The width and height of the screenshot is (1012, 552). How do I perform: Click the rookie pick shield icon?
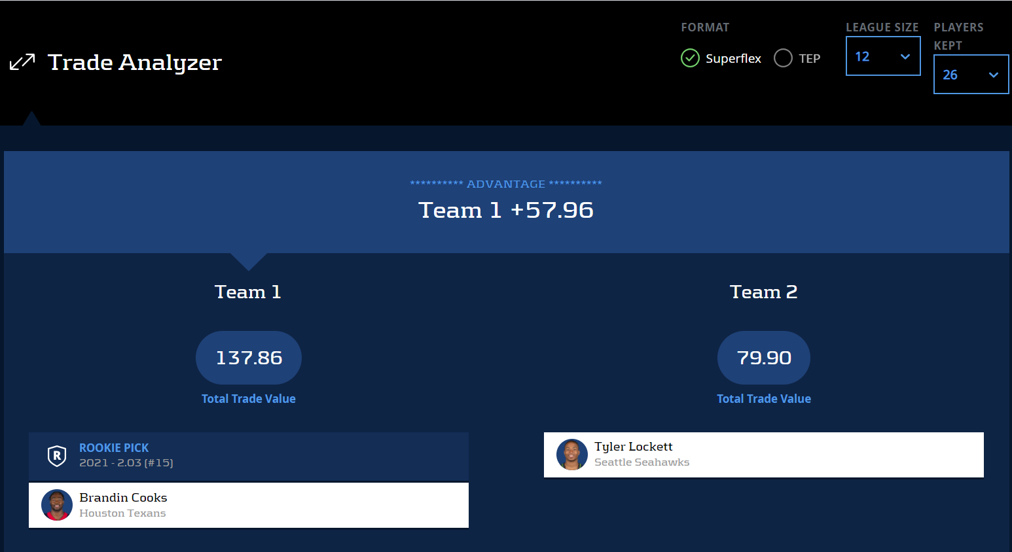tap(57, 455)
